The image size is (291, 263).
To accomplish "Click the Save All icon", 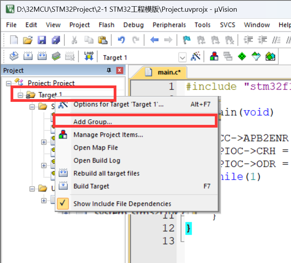I will tap(56, 40).
